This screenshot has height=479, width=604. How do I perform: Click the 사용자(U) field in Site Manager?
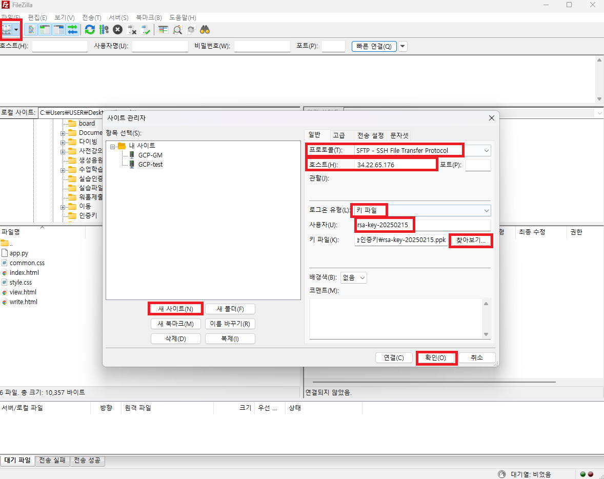pos(422,225)
